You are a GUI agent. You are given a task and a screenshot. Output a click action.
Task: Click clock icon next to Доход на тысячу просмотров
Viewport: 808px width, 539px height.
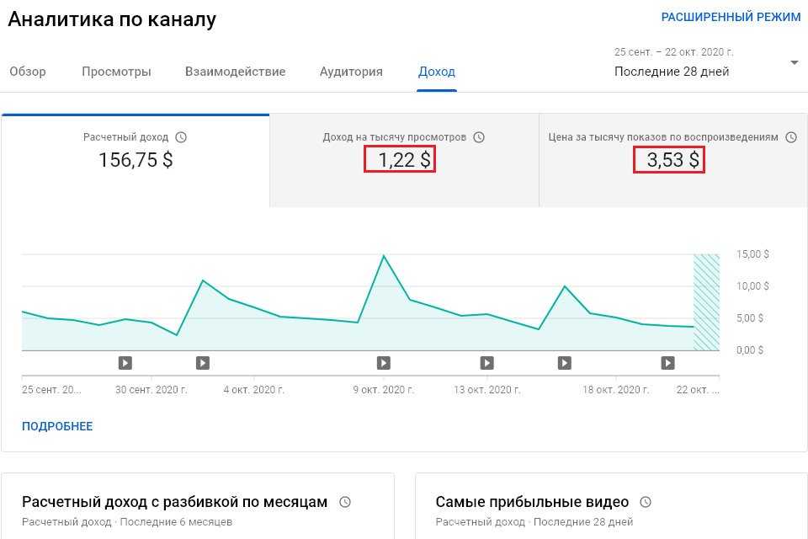click(x=479, y=137)
